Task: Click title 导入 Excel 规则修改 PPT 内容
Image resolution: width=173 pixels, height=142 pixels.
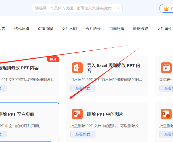Action: [114, 68]
